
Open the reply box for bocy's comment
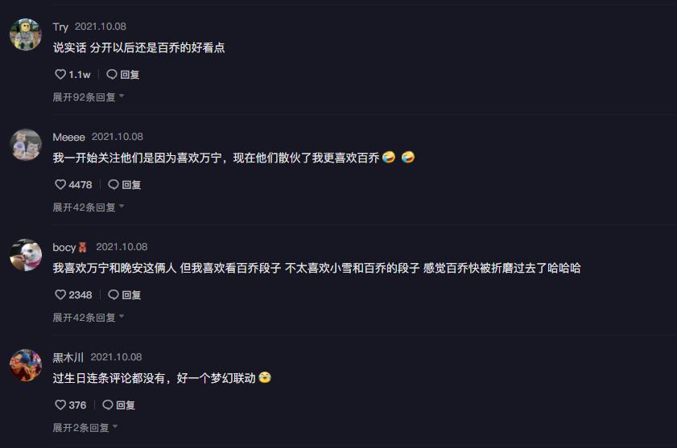[x=114, y=295]
